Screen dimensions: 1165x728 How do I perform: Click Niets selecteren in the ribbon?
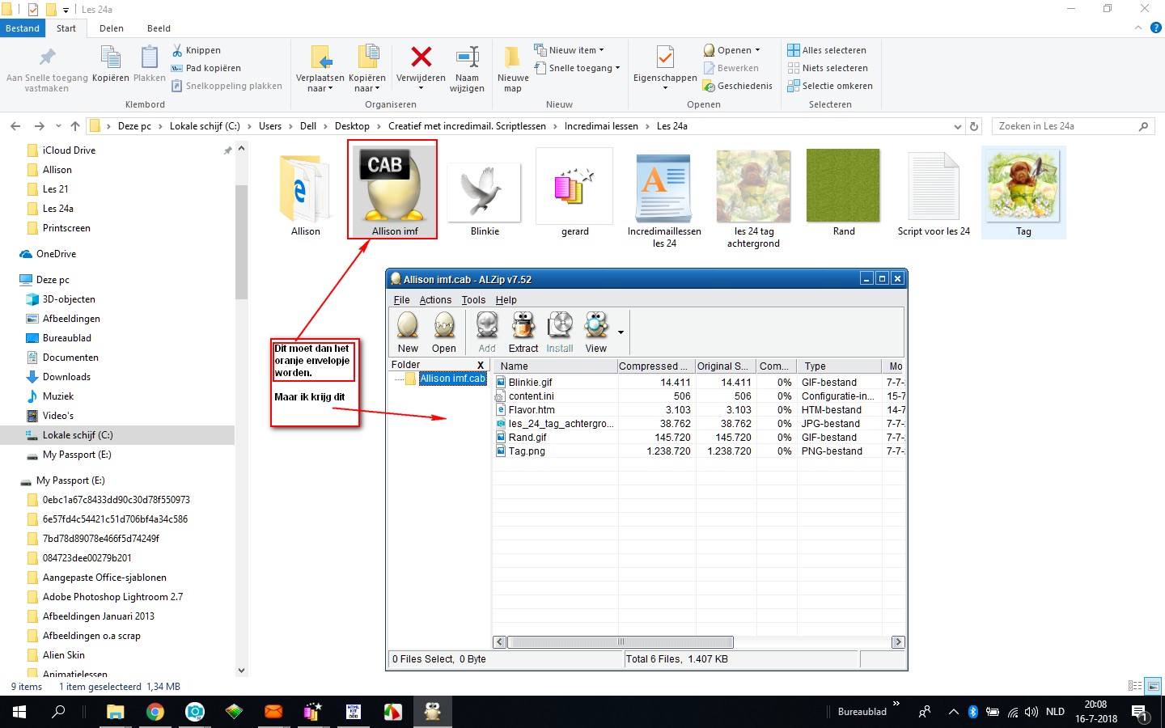(828, 68)
